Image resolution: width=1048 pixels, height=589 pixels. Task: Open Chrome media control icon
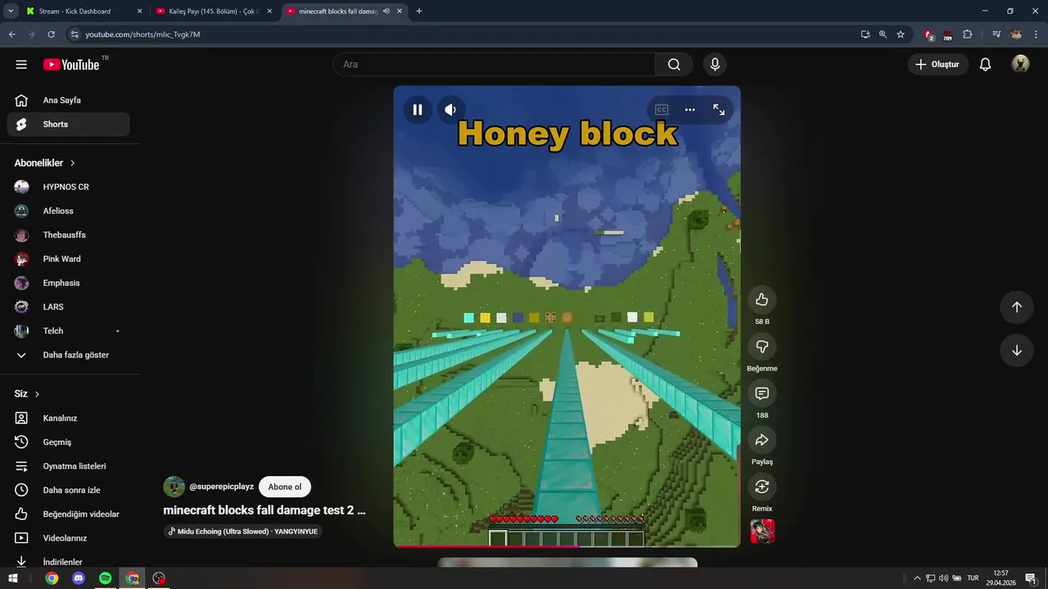pyautogui.click(x=996, y=34)
